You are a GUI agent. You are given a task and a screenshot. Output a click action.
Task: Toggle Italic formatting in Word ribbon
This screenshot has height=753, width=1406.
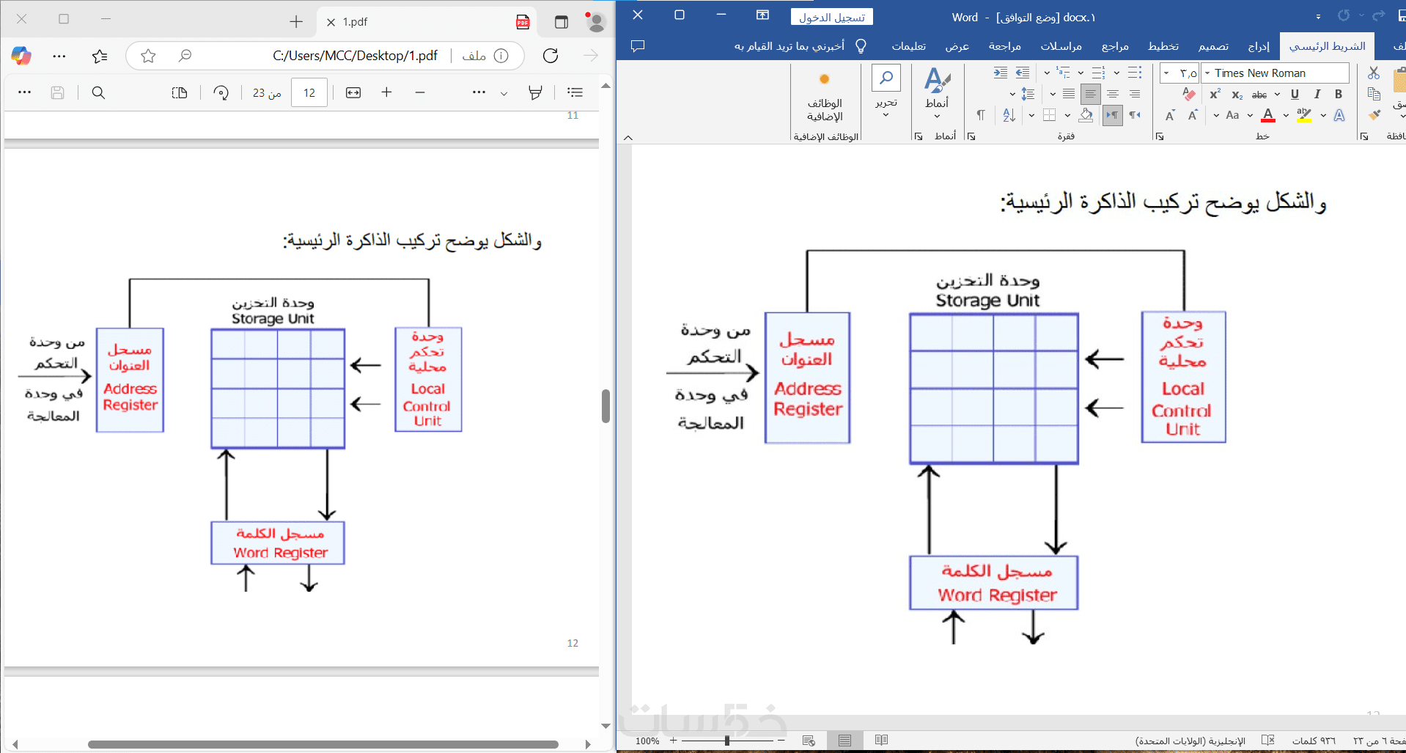click(1317, 94)
